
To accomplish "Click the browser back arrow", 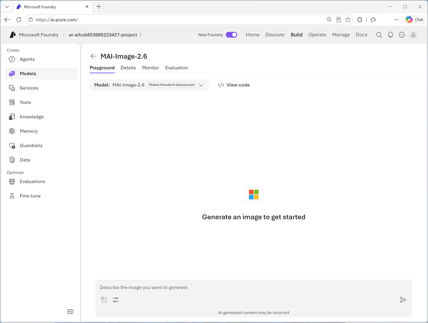I will 7,20.
